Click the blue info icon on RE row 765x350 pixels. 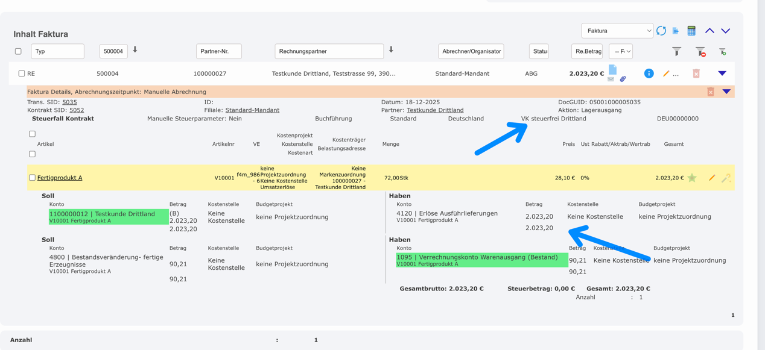point(649,73)
